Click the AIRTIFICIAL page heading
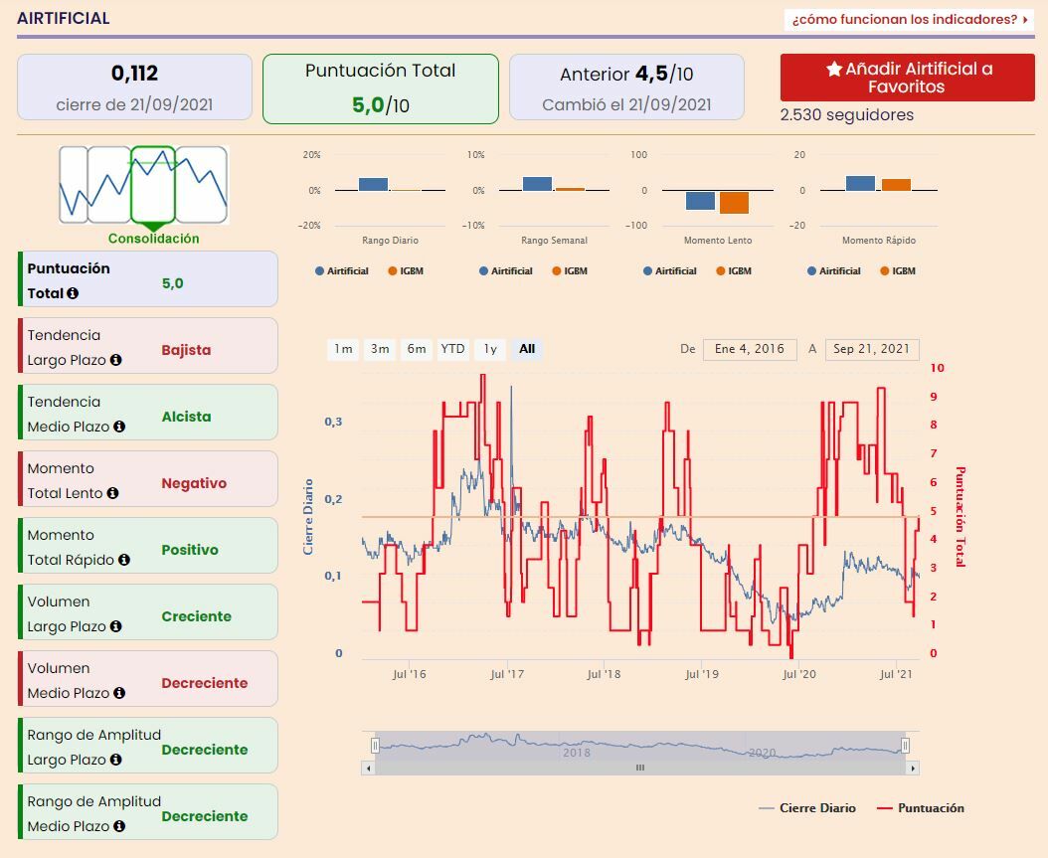Image resolution: width=1048 pixels, height=858 pixels. pyautogui.click(x=64, y=19)
